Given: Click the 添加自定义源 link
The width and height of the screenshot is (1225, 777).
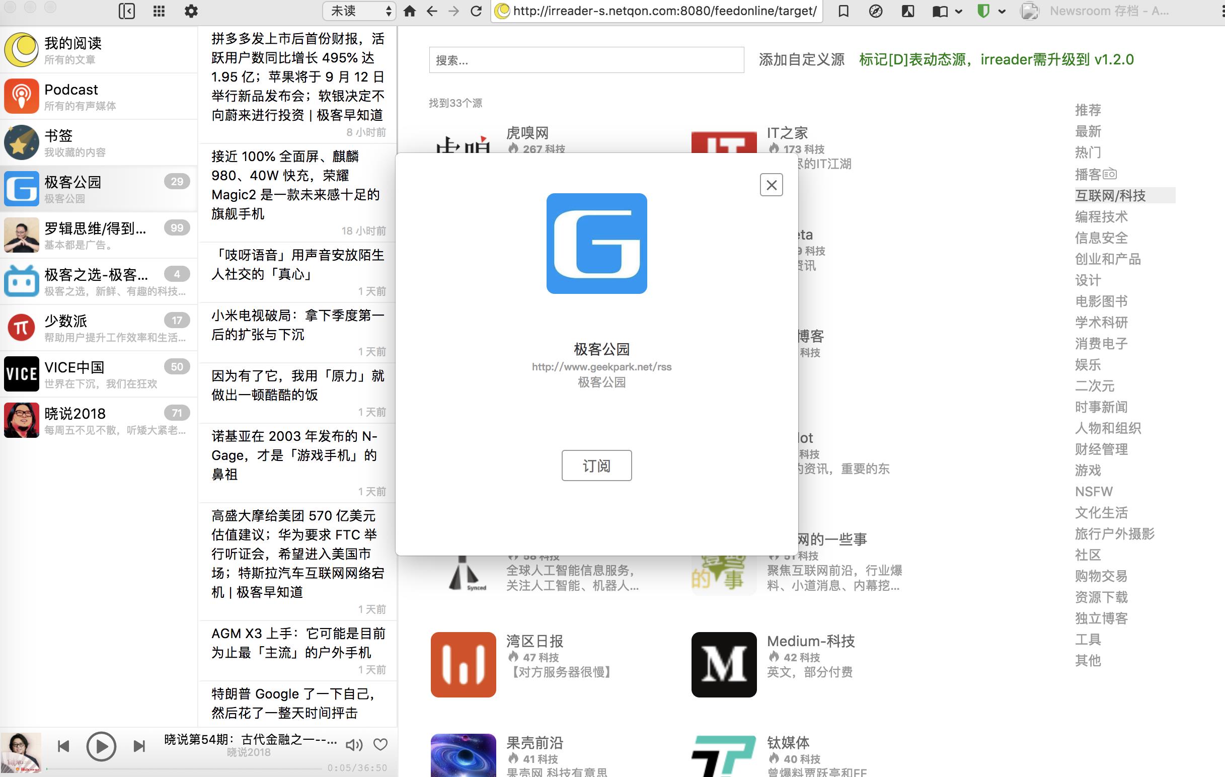Looking at the screenshot, I should point(801,59).
